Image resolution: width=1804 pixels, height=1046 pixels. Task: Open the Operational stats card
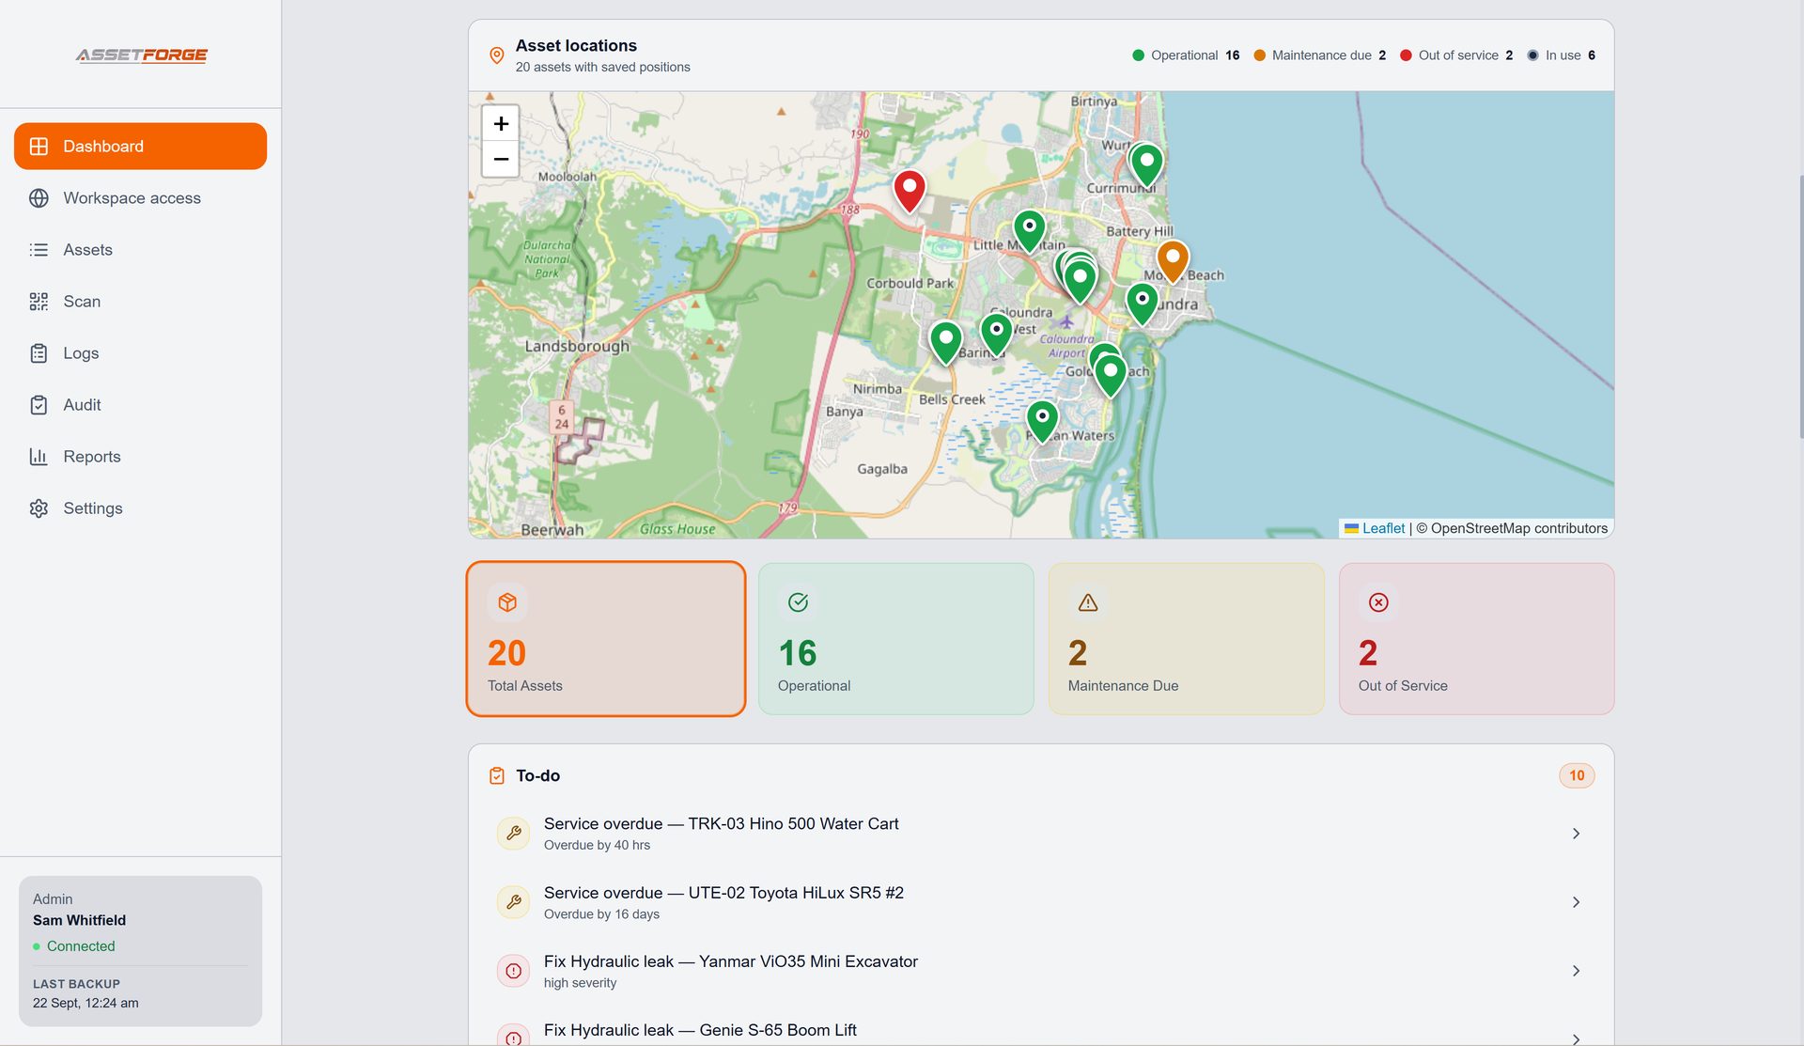point(895,639)
